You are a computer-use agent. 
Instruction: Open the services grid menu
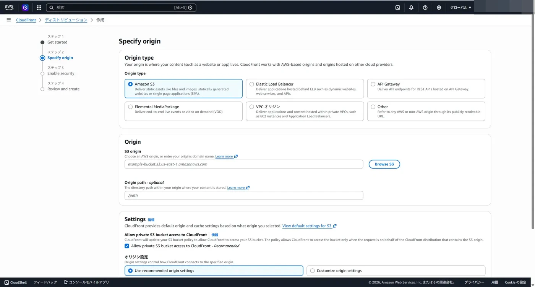[x=39, y=7]
